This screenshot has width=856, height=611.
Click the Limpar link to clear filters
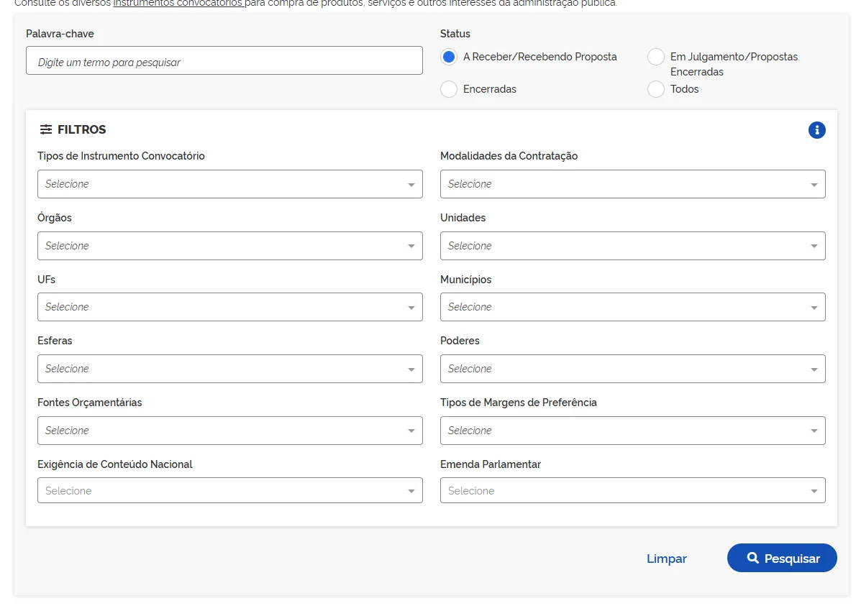(667, 559)
